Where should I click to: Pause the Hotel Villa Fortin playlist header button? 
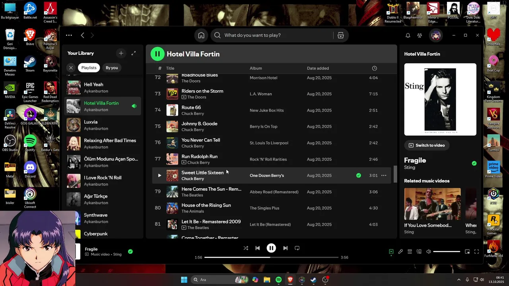[157, 54]
